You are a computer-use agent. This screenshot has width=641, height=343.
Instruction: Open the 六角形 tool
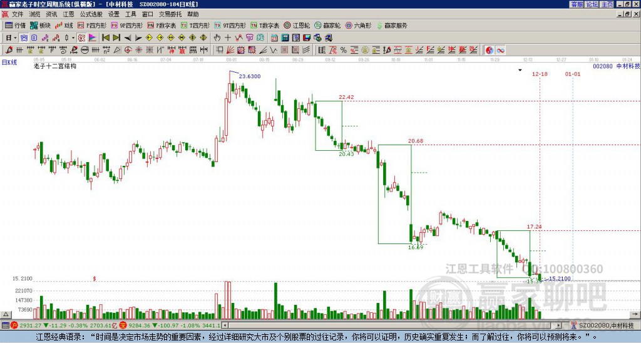[359, 25]
